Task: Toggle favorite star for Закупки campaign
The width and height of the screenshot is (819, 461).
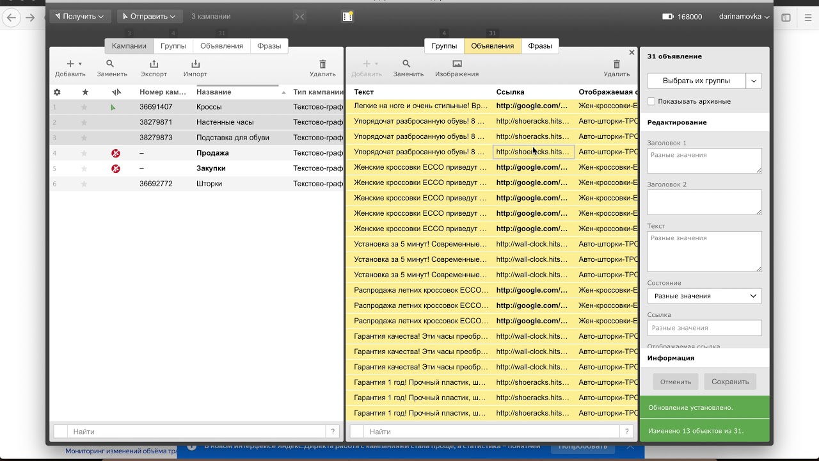Action: click(x=84, y=168)
